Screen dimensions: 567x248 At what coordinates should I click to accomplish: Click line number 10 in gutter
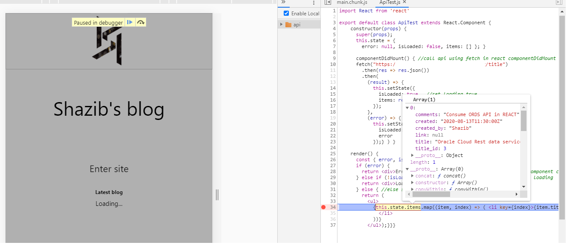[333, 64]
